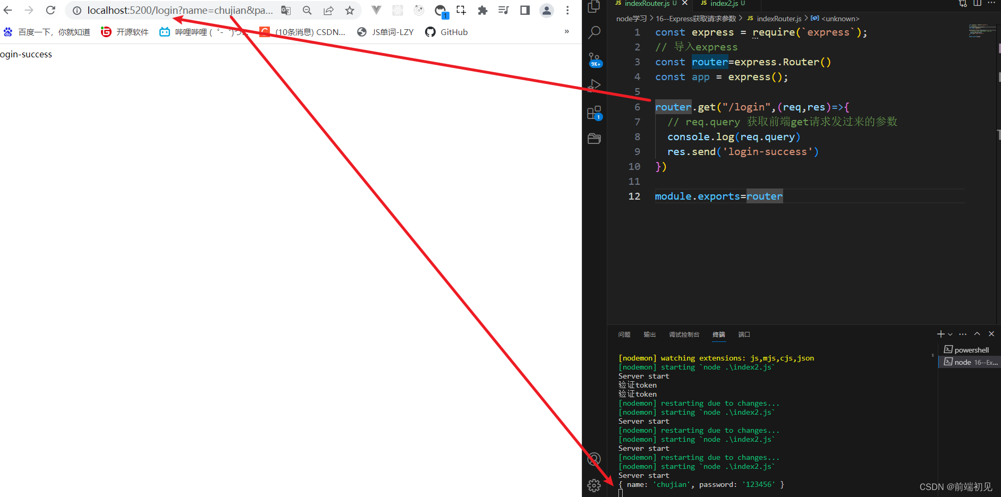Click the node学习 breadcrumb
This screenshot has height=497, width=1001.
pos(631,19)
